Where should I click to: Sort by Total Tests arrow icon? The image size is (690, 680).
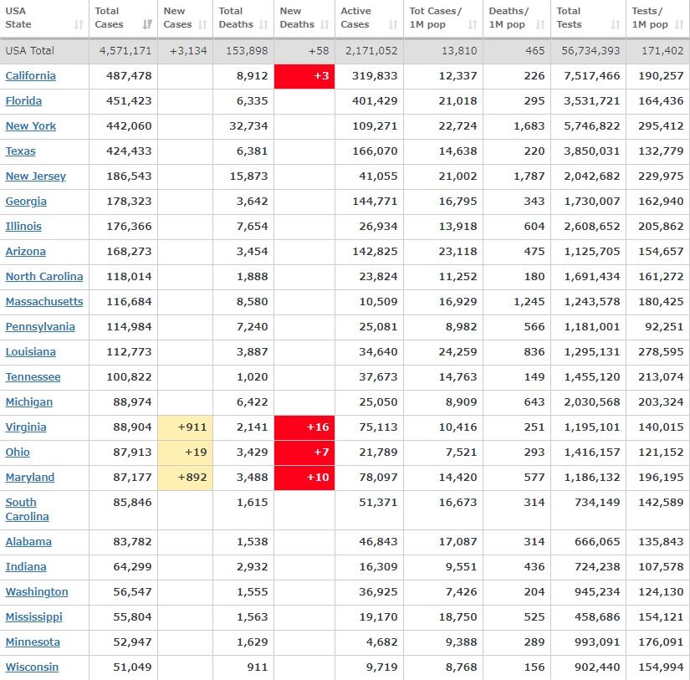pos(616,25)
